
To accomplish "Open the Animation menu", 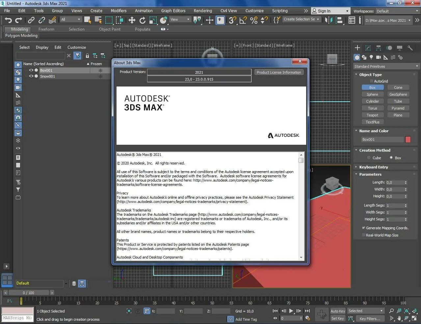I will [x=144, y=11].
